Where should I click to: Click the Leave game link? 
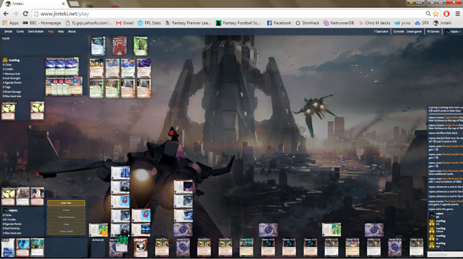[x=414, y=31]
